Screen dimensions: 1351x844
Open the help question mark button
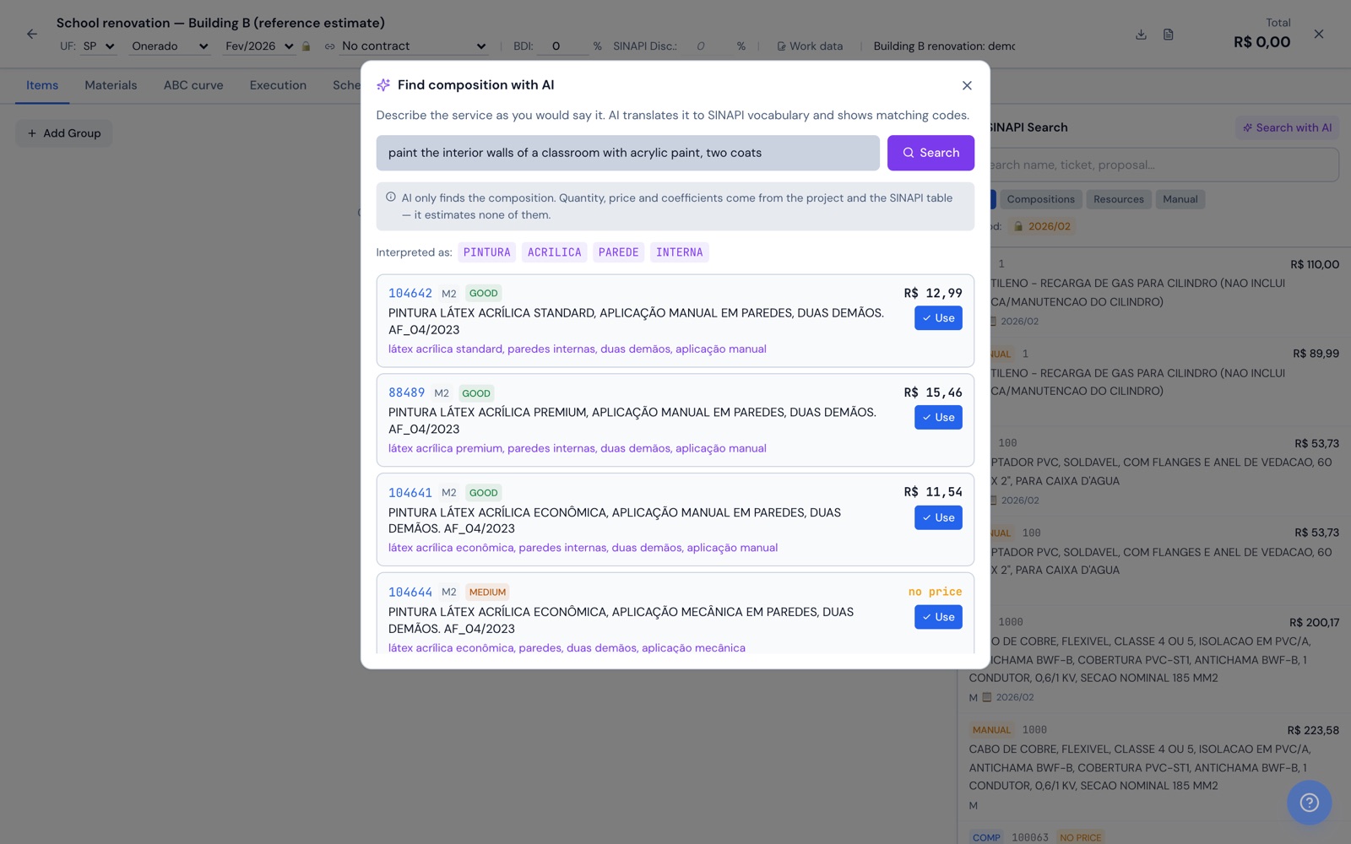coord(1309,803)
